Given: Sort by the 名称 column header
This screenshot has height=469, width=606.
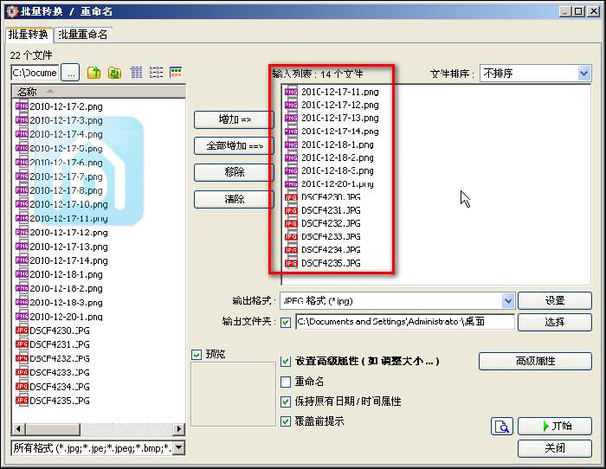Looking at the screenshot, I should 100,92.
